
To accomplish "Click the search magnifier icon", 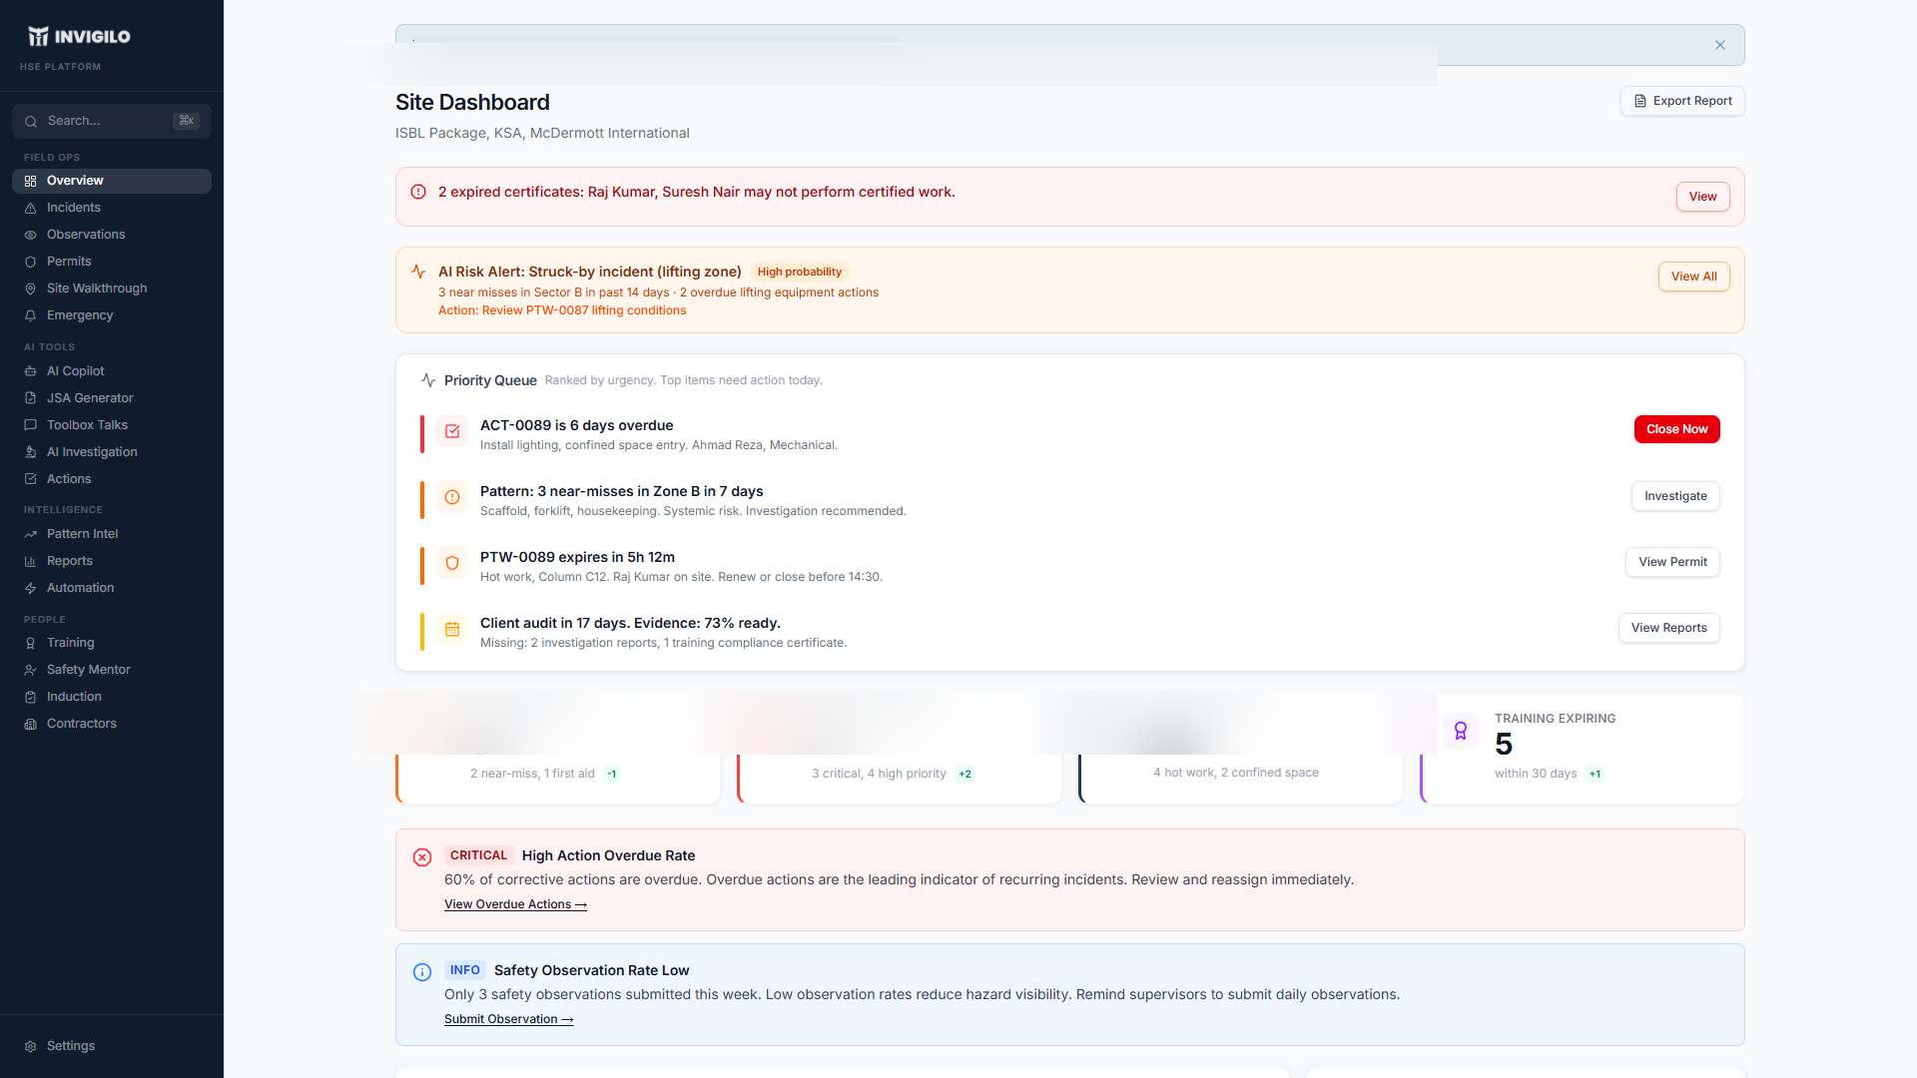I will tap(31, 122).
